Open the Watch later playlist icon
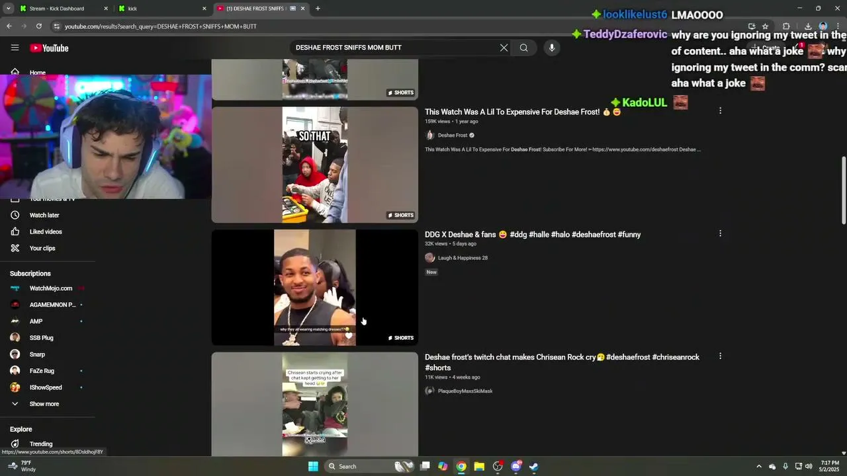This screenshot has width=847, height=476. [15, 215]
